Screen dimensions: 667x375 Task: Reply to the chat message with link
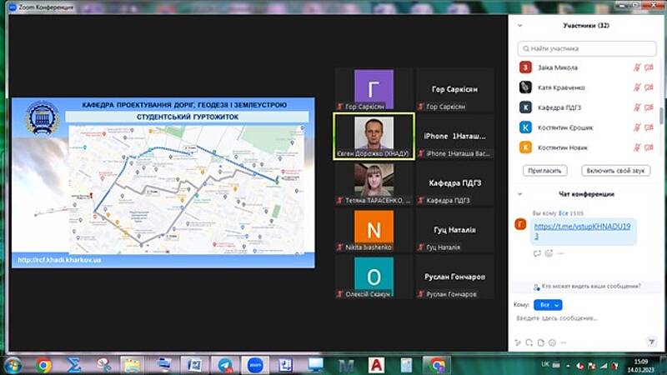click(537, 253)
